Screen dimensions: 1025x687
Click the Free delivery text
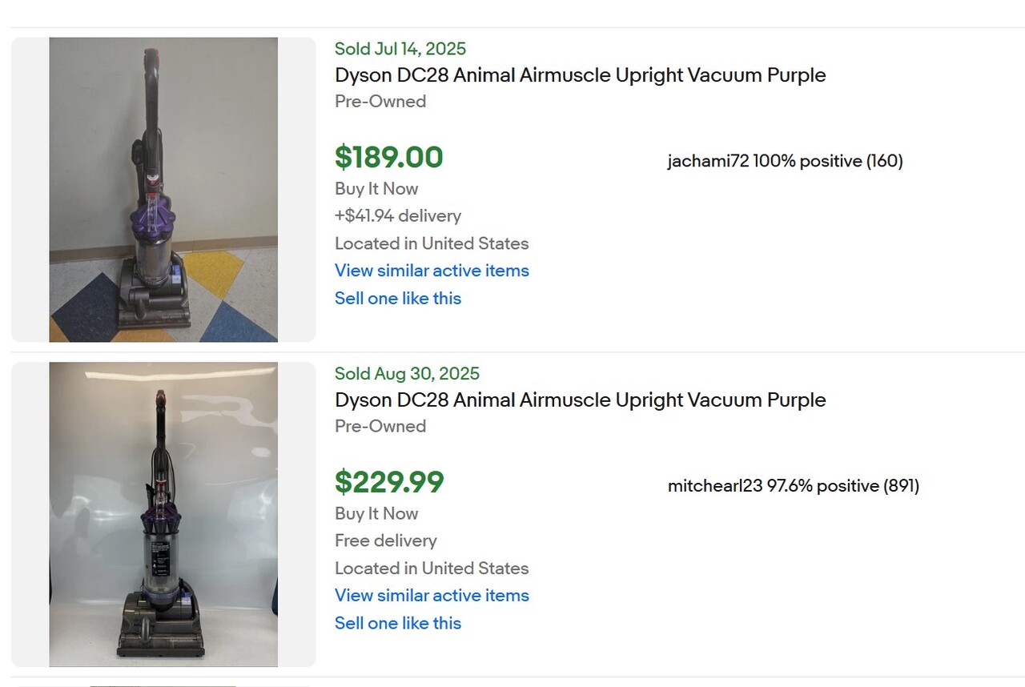click(386, 541)
